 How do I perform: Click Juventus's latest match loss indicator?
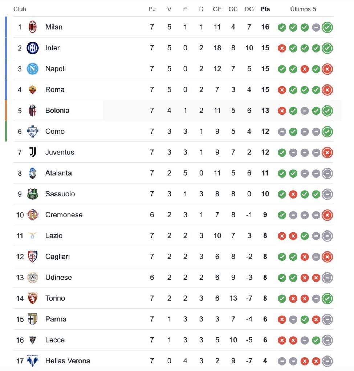(x=327, y=153)
